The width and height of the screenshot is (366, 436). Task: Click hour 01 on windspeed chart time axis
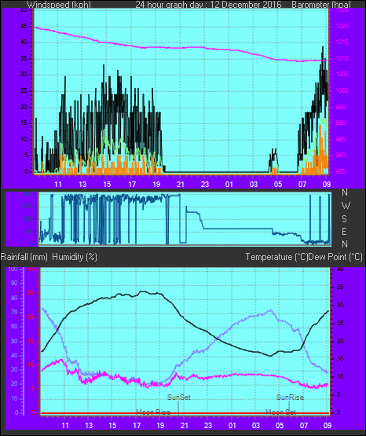pos(229,185)
